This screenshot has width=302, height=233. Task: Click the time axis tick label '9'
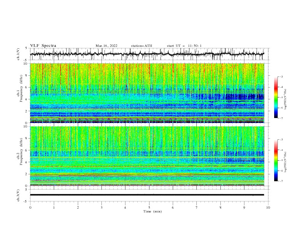pos(244,207)
